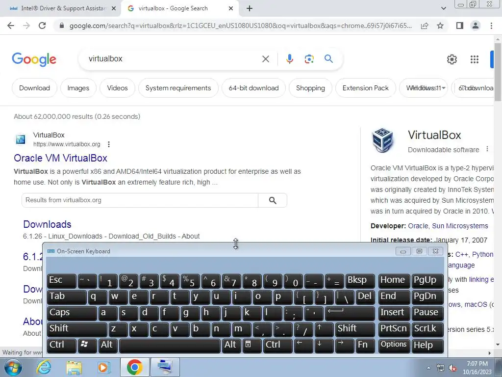Open the VirtualBox result's three-dot options
Image resolution: width=502 pixels, height=377 pixels.
[109, 144]
